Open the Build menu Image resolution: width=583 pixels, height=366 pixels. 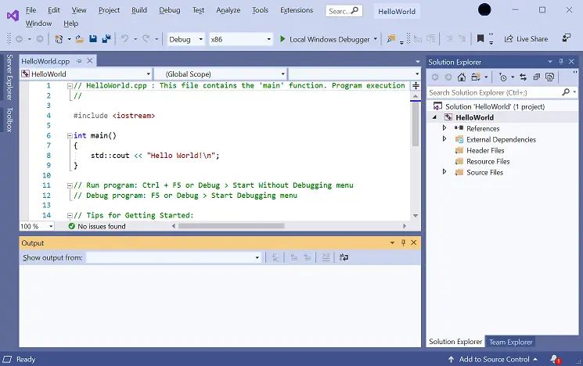139,10
